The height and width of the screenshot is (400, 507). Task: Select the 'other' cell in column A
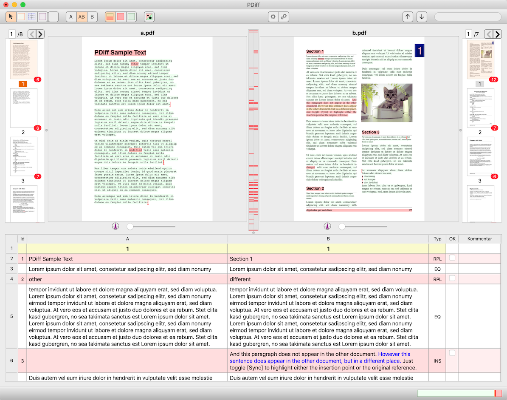click(127, 279)
